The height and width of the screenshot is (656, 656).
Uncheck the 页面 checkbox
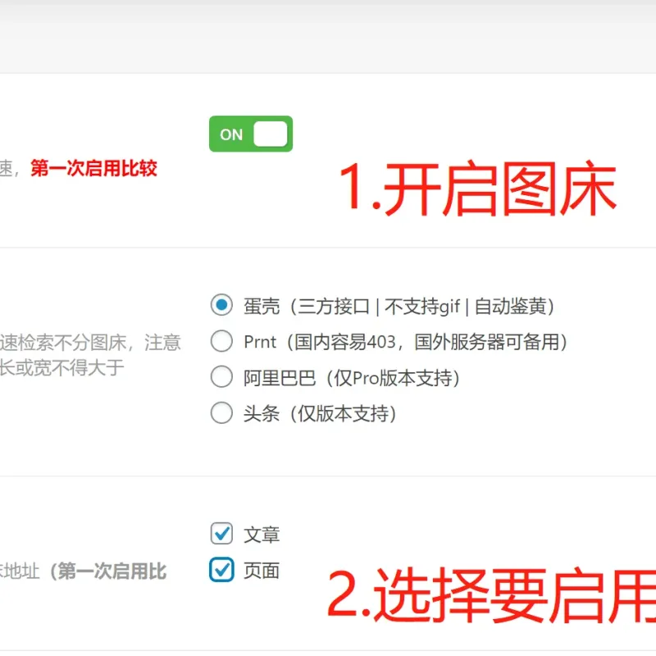(x=221, y=570)
